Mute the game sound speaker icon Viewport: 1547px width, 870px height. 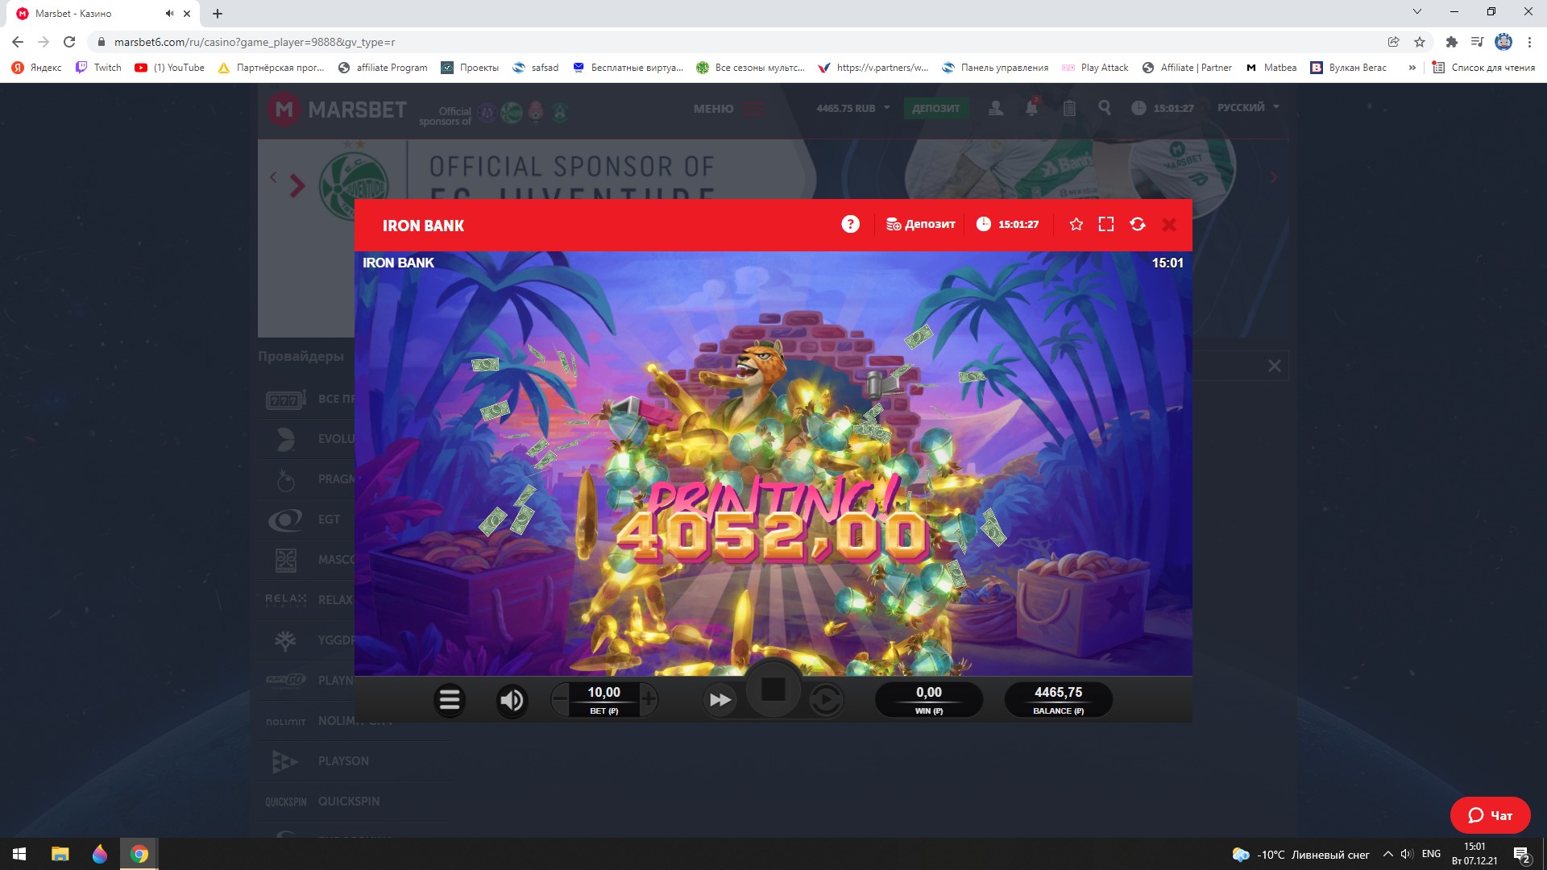click(x=512, y=700)
